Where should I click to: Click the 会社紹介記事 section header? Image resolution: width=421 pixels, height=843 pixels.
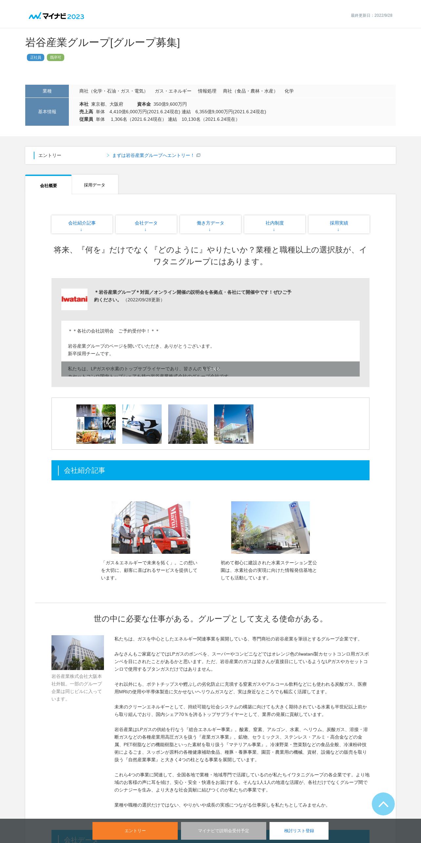(x=210, y=470)
